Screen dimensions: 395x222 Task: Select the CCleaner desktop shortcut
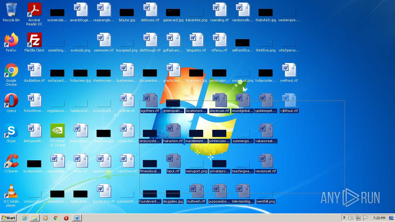click(x=11, y=163)
